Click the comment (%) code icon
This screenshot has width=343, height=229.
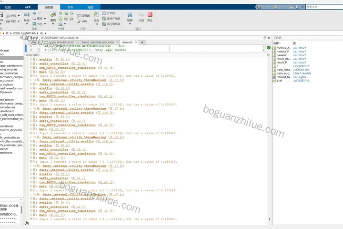(61, 13)
